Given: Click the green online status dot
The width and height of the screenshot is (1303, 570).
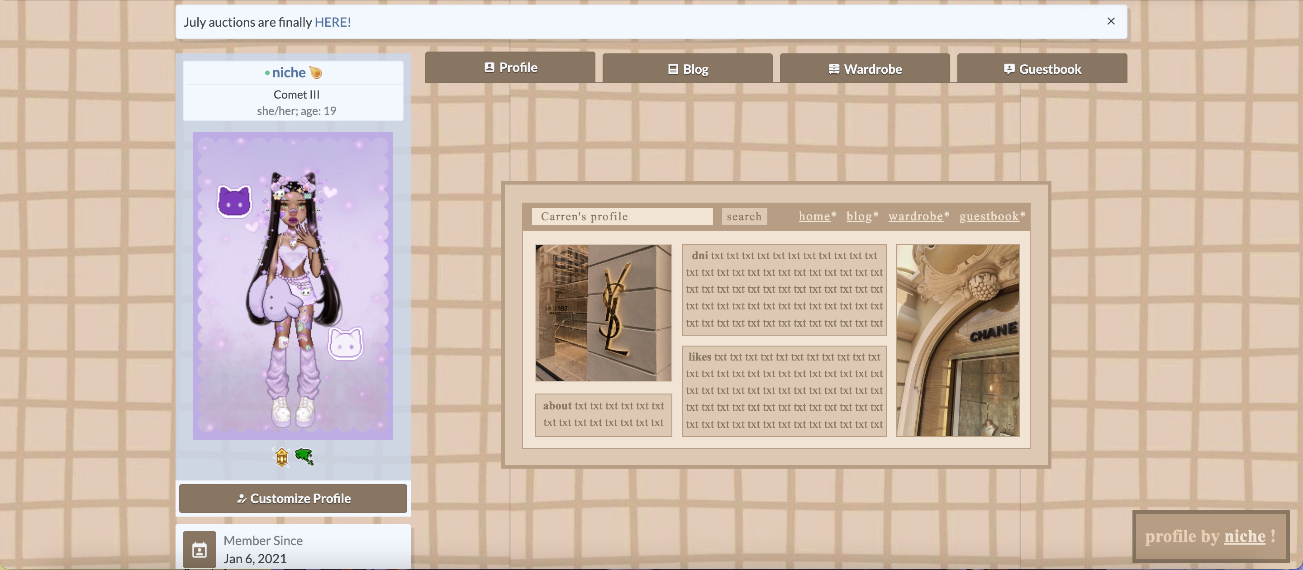Looking at the screenshot, I should coord(267,73).
